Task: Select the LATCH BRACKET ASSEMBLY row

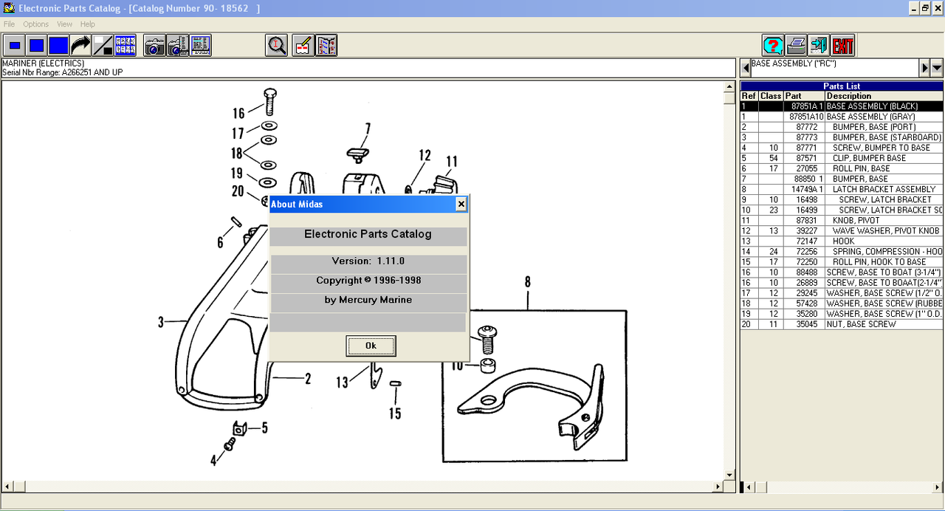Action: click(842, 189)
